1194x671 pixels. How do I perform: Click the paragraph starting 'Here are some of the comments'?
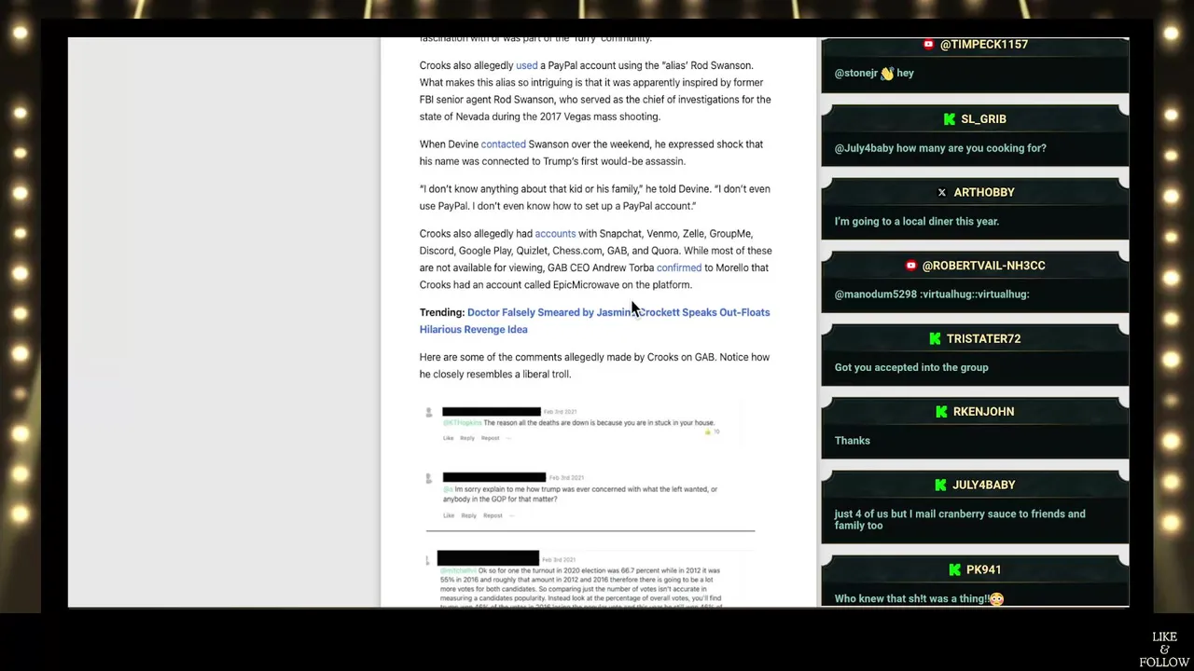coord(594,366)
